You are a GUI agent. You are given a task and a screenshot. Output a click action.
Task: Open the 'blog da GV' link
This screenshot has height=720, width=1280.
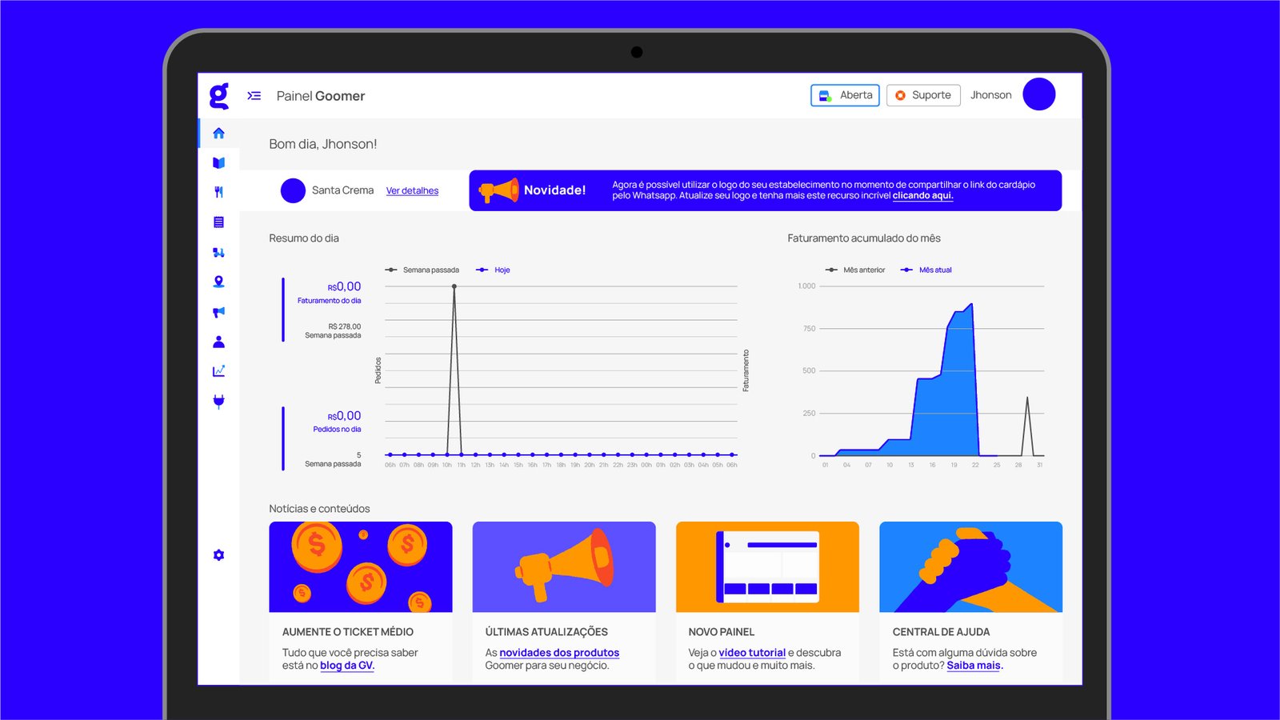click(x=347, y=666)
